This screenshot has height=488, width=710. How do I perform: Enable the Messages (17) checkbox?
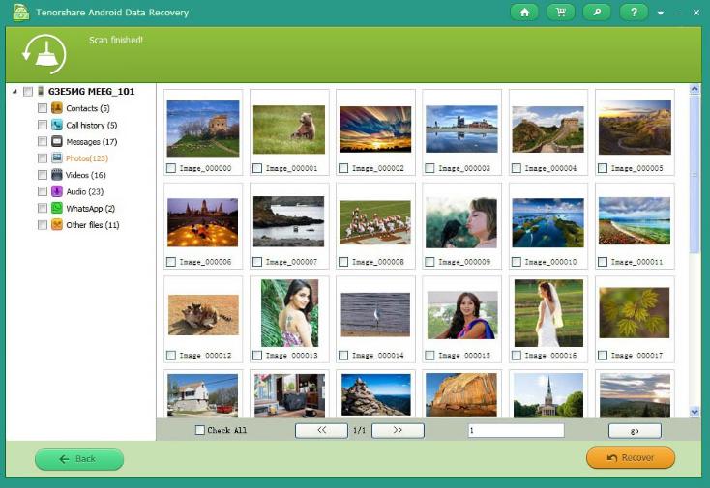pos(42,141)
